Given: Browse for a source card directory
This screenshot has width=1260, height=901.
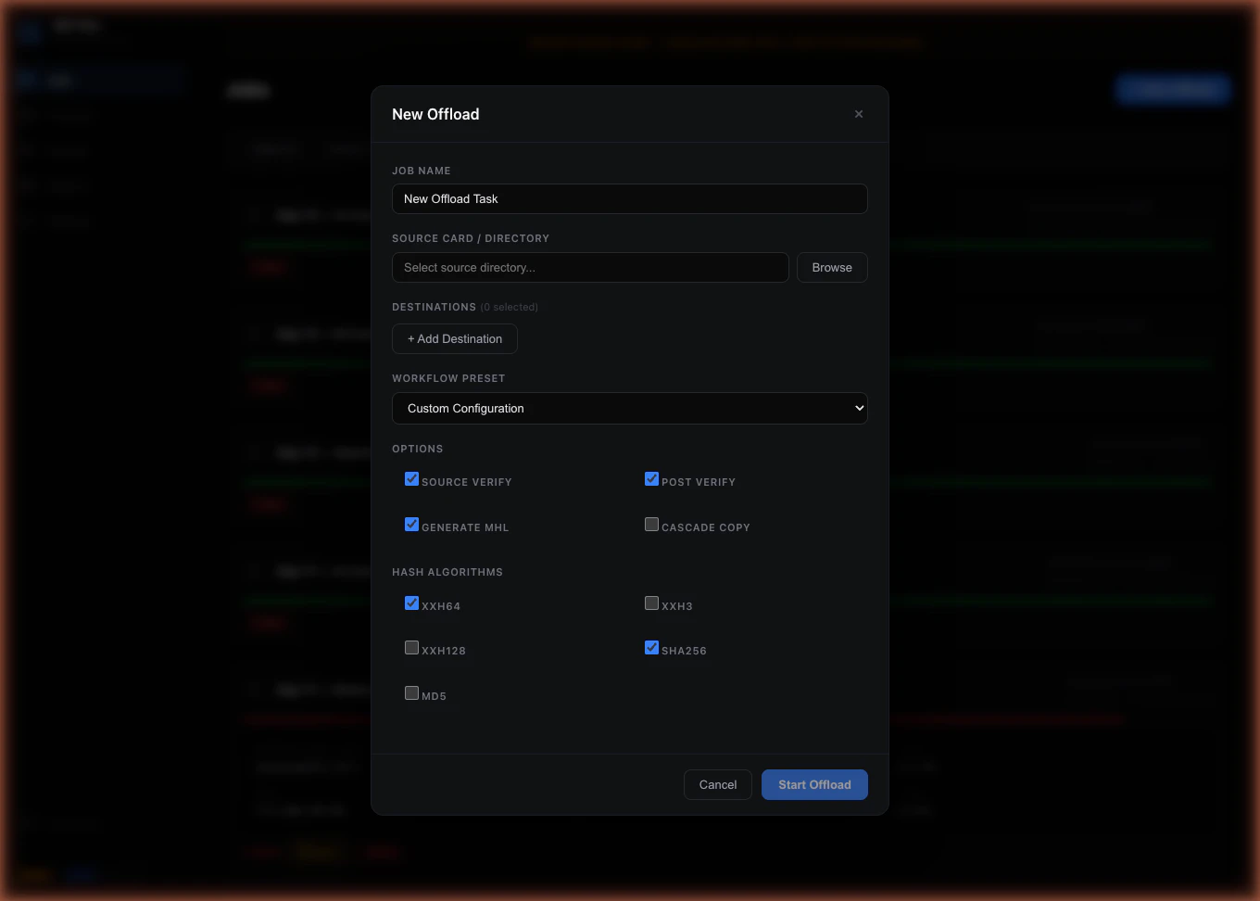Looking at the screenshot, I should pyautogui.click(x=832, y=268).
